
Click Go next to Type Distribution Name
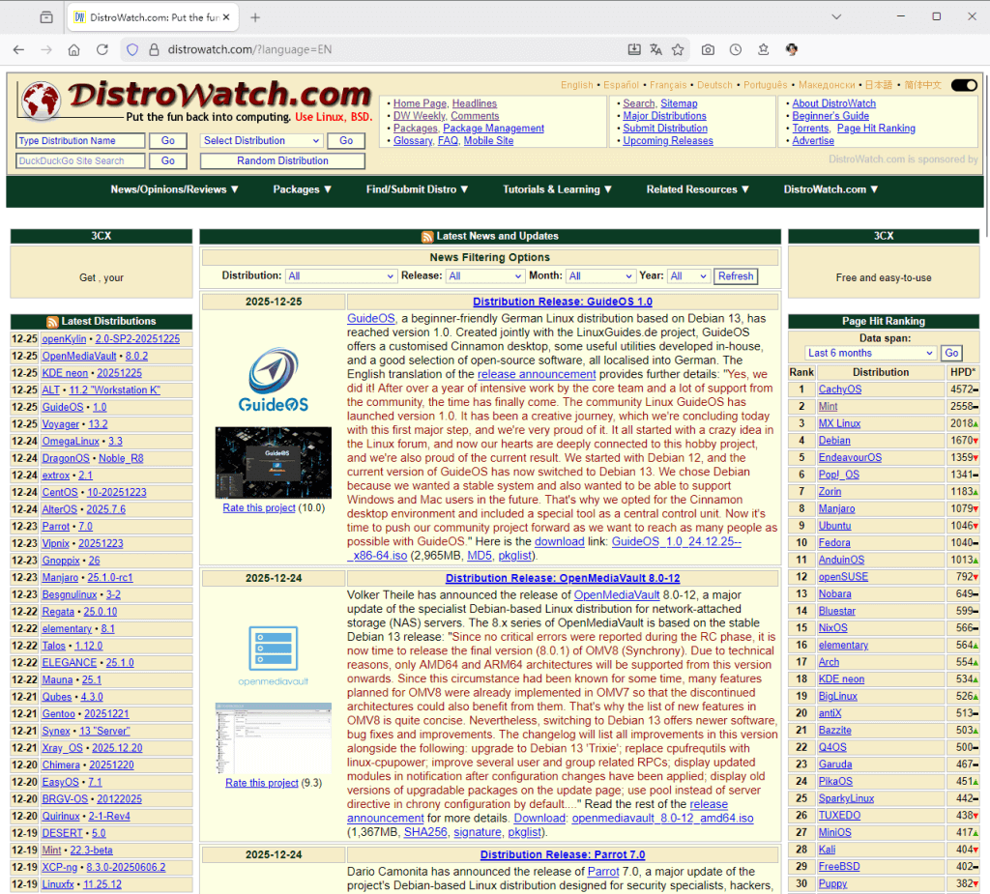(x=168, y=141)
